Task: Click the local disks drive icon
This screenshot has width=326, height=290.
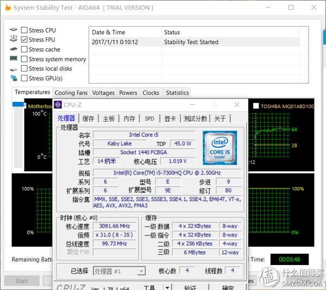Action: coord(14,69)
